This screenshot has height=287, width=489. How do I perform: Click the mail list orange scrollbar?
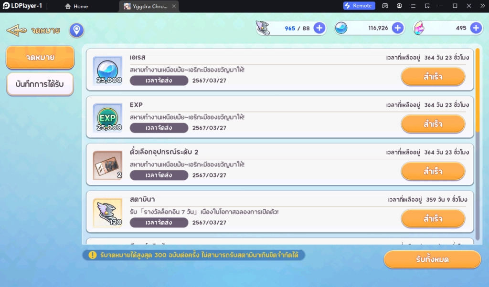pyautogui.click(x=477, y=91)
